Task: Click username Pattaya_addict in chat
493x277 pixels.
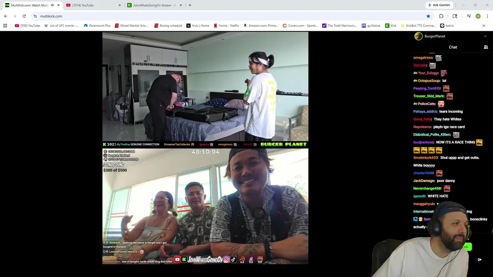Action: (425, 112)
